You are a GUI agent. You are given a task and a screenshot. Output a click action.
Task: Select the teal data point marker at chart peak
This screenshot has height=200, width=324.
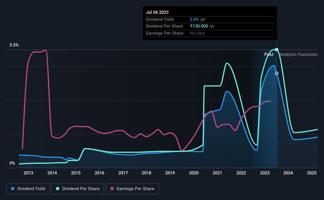(277, 50)
